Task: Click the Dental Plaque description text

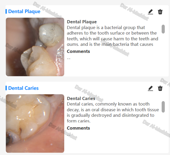Action: point(113,36)
